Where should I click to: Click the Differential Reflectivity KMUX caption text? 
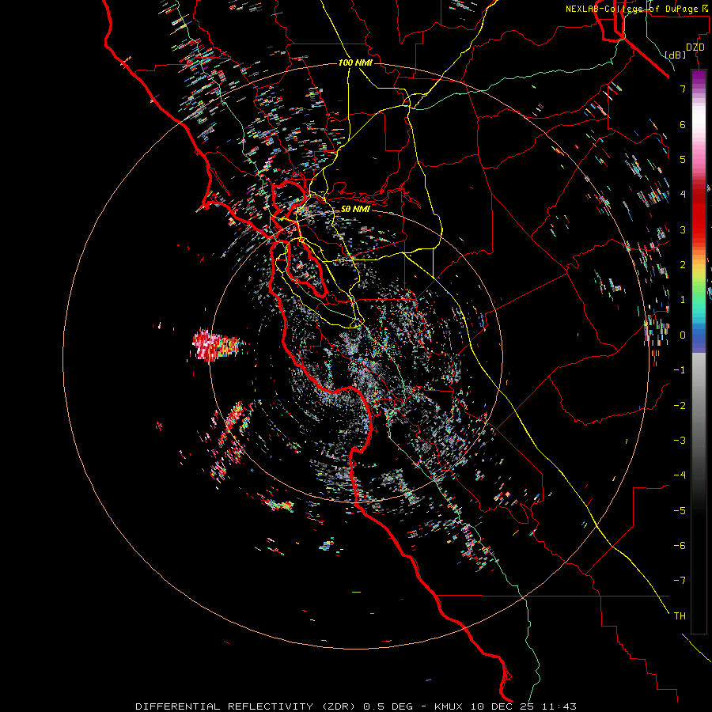click(356, 706)
